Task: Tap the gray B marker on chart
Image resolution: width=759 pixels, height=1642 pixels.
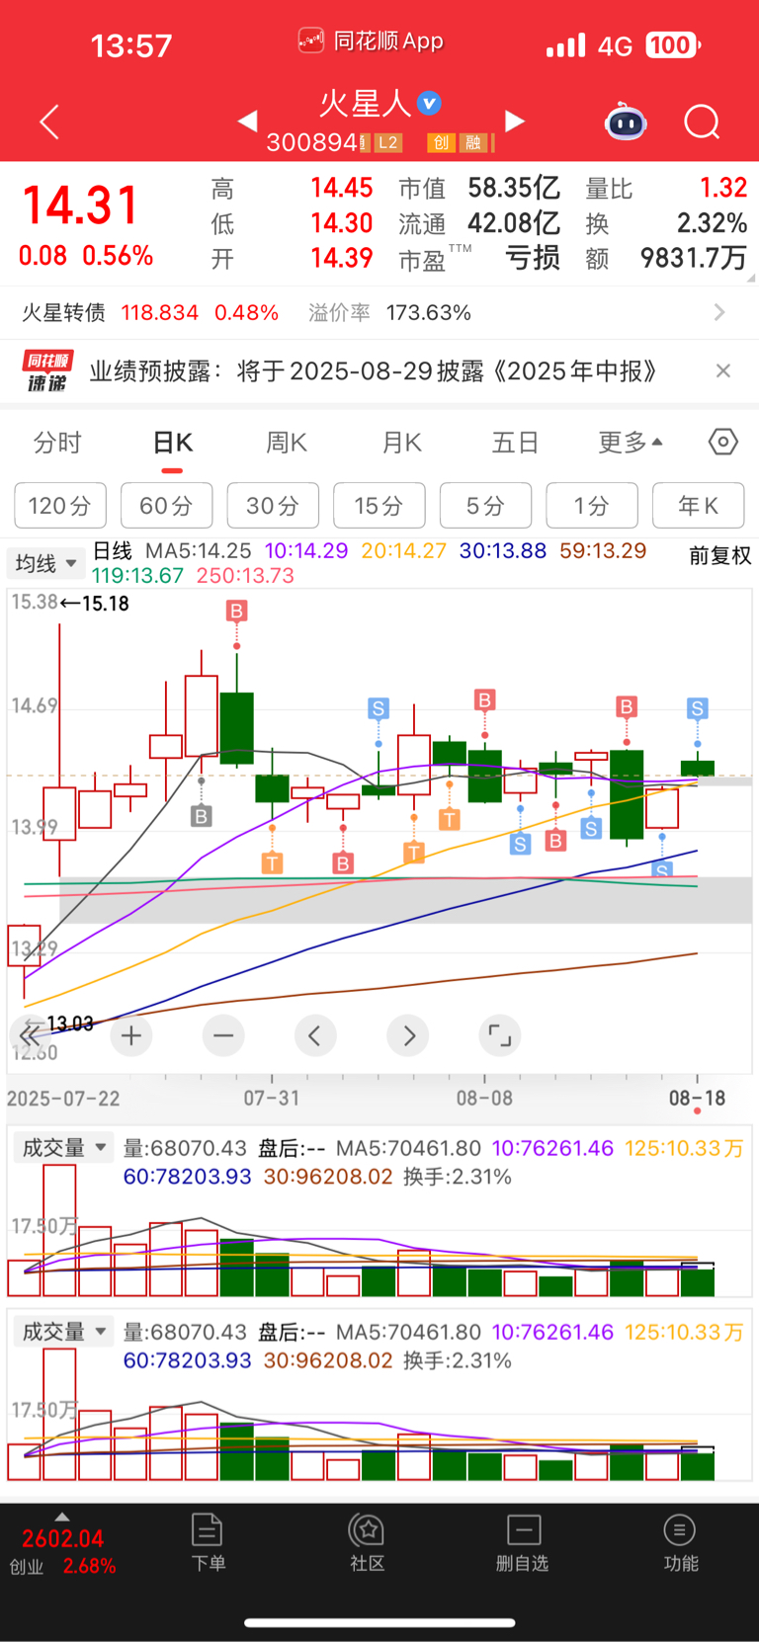Action: coord(201,816)
